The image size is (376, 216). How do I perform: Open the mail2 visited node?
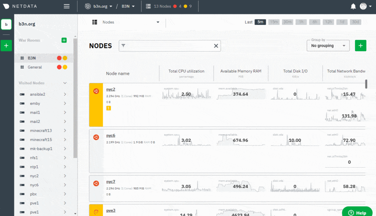tap(35, 122)
